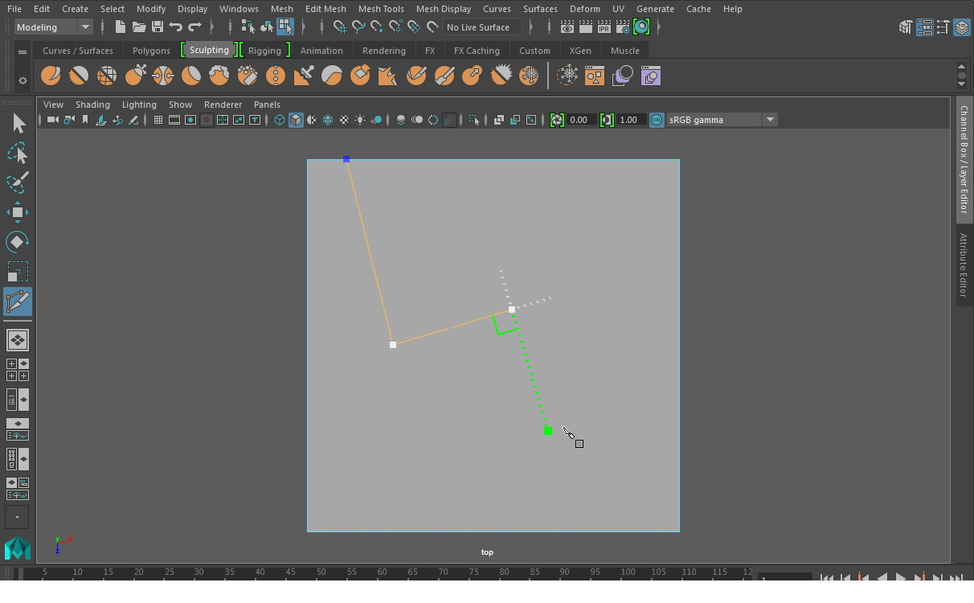
Task: Toggle Snap to points
Action: click(x=377, y=27)
